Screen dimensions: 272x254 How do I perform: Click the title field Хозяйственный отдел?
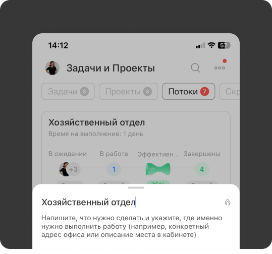89,202
